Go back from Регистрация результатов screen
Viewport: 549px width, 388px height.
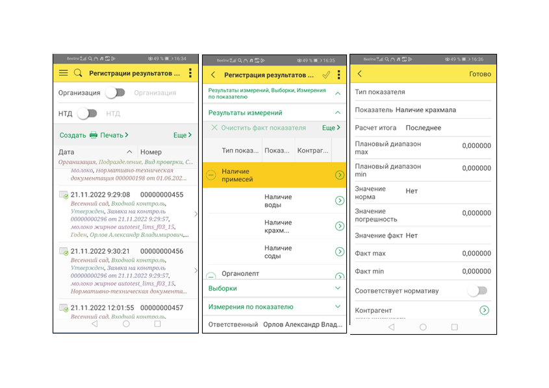[x=213, y=75]
